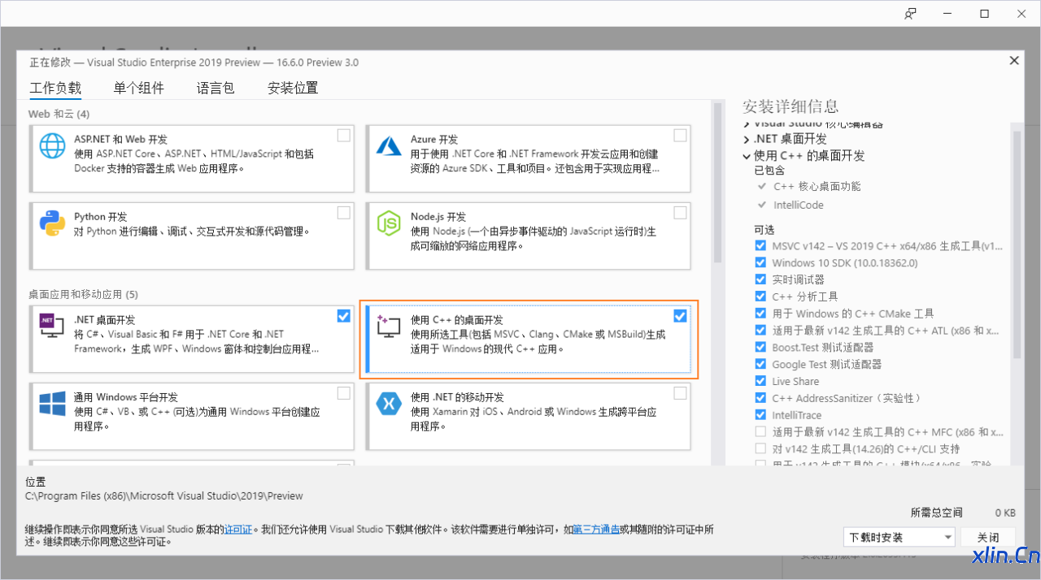Expand the .NET 桌面开发 details node
1041x580 pixels.
747,140
